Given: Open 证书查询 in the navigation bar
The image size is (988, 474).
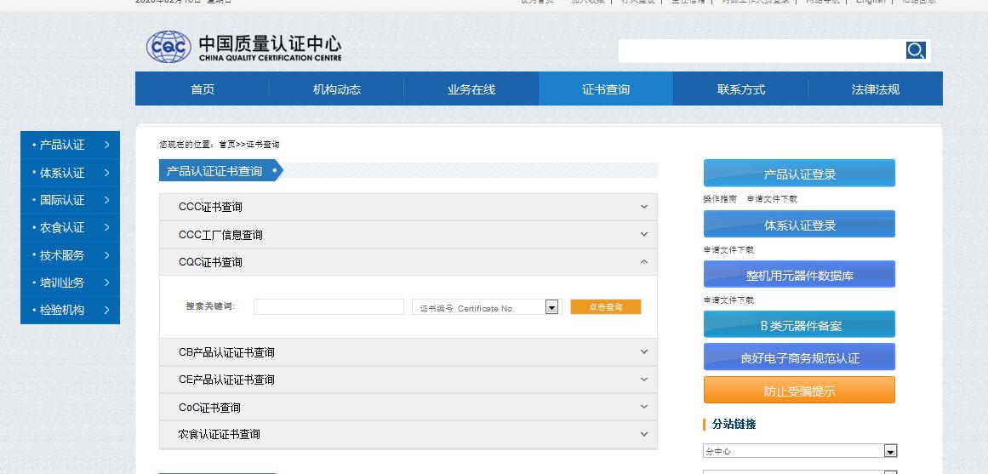Looking at the screenshot, I should pyautogui.click(x=605, y=89).
